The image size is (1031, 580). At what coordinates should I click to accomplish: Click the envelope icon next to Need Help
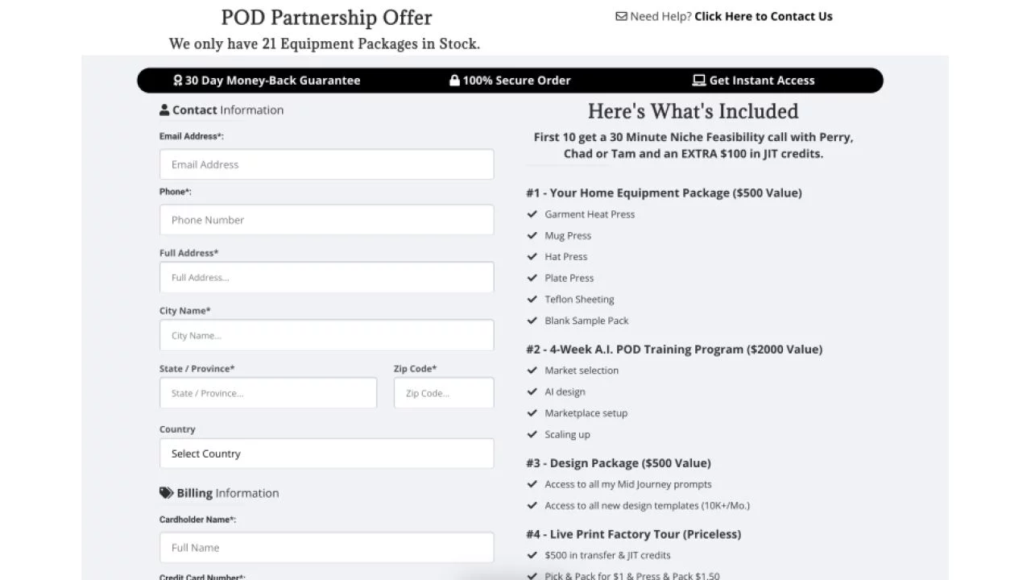tap(621, 16)
